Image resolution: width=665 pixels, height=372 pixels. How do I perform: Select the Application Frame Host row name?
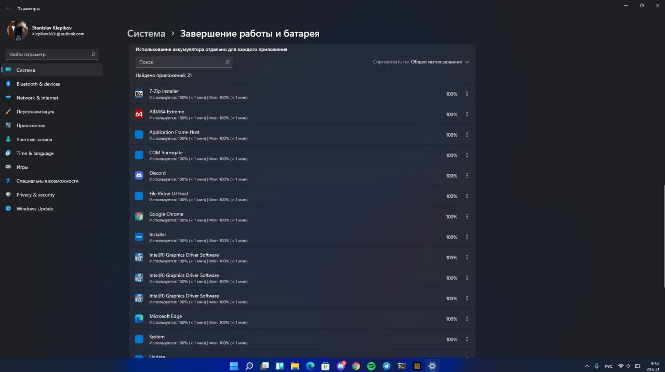pos(174,132)
